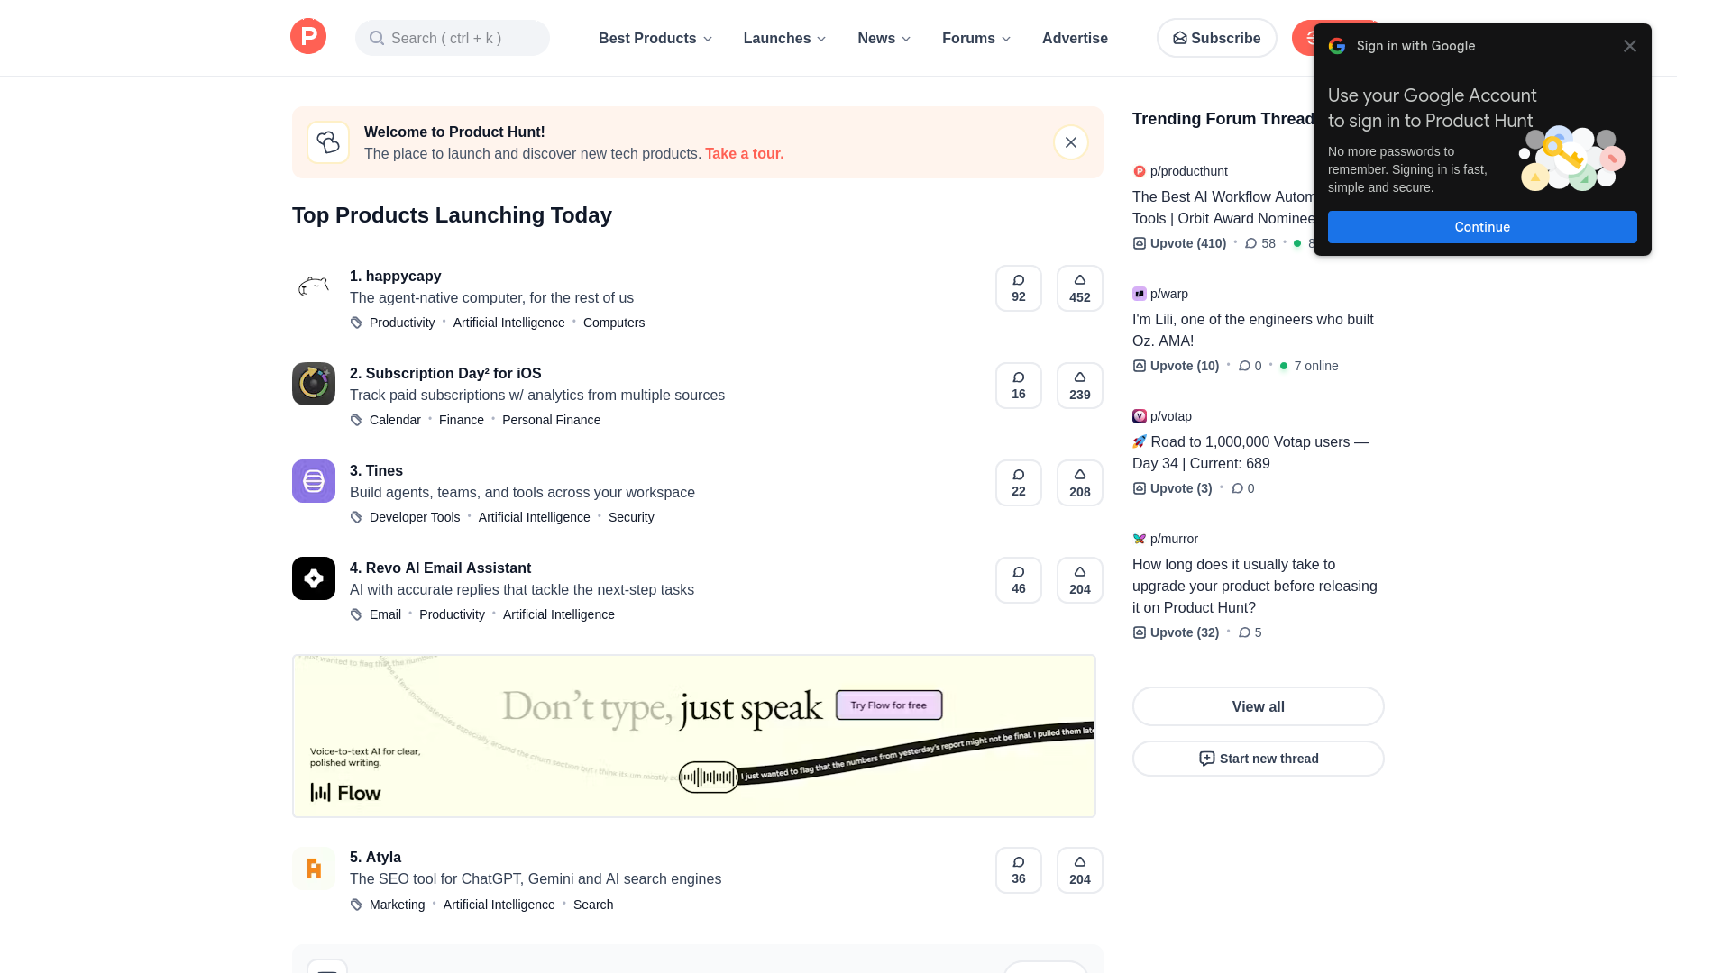Click the Atyla orange logo icon
The image size is (1731, 973).
(x=313, y=869)
